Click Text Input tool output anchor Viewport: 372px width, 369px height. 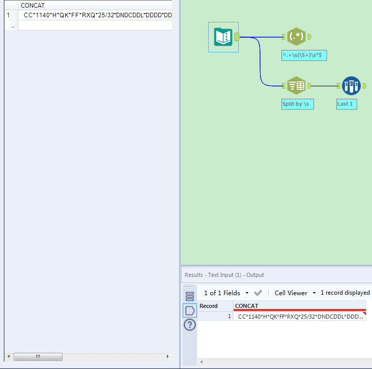pyautogui.click(x=237, y=37)
